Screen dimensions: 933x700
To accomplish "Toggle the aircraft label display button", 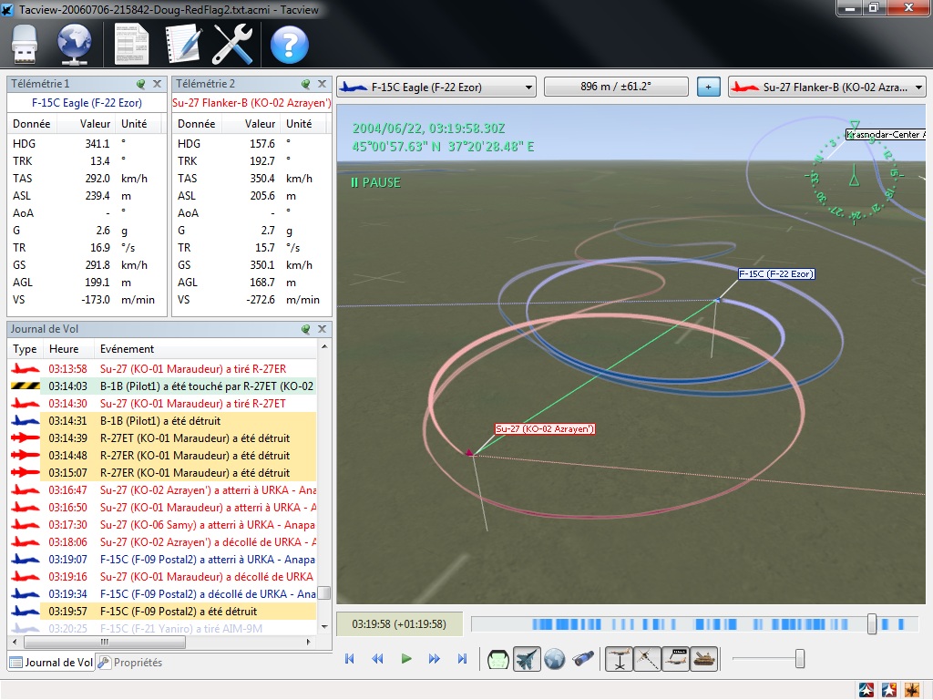I will (675, 659).
